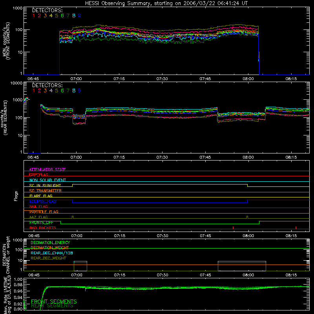Select blue detector 9 in front segments legend

[80, 15]
